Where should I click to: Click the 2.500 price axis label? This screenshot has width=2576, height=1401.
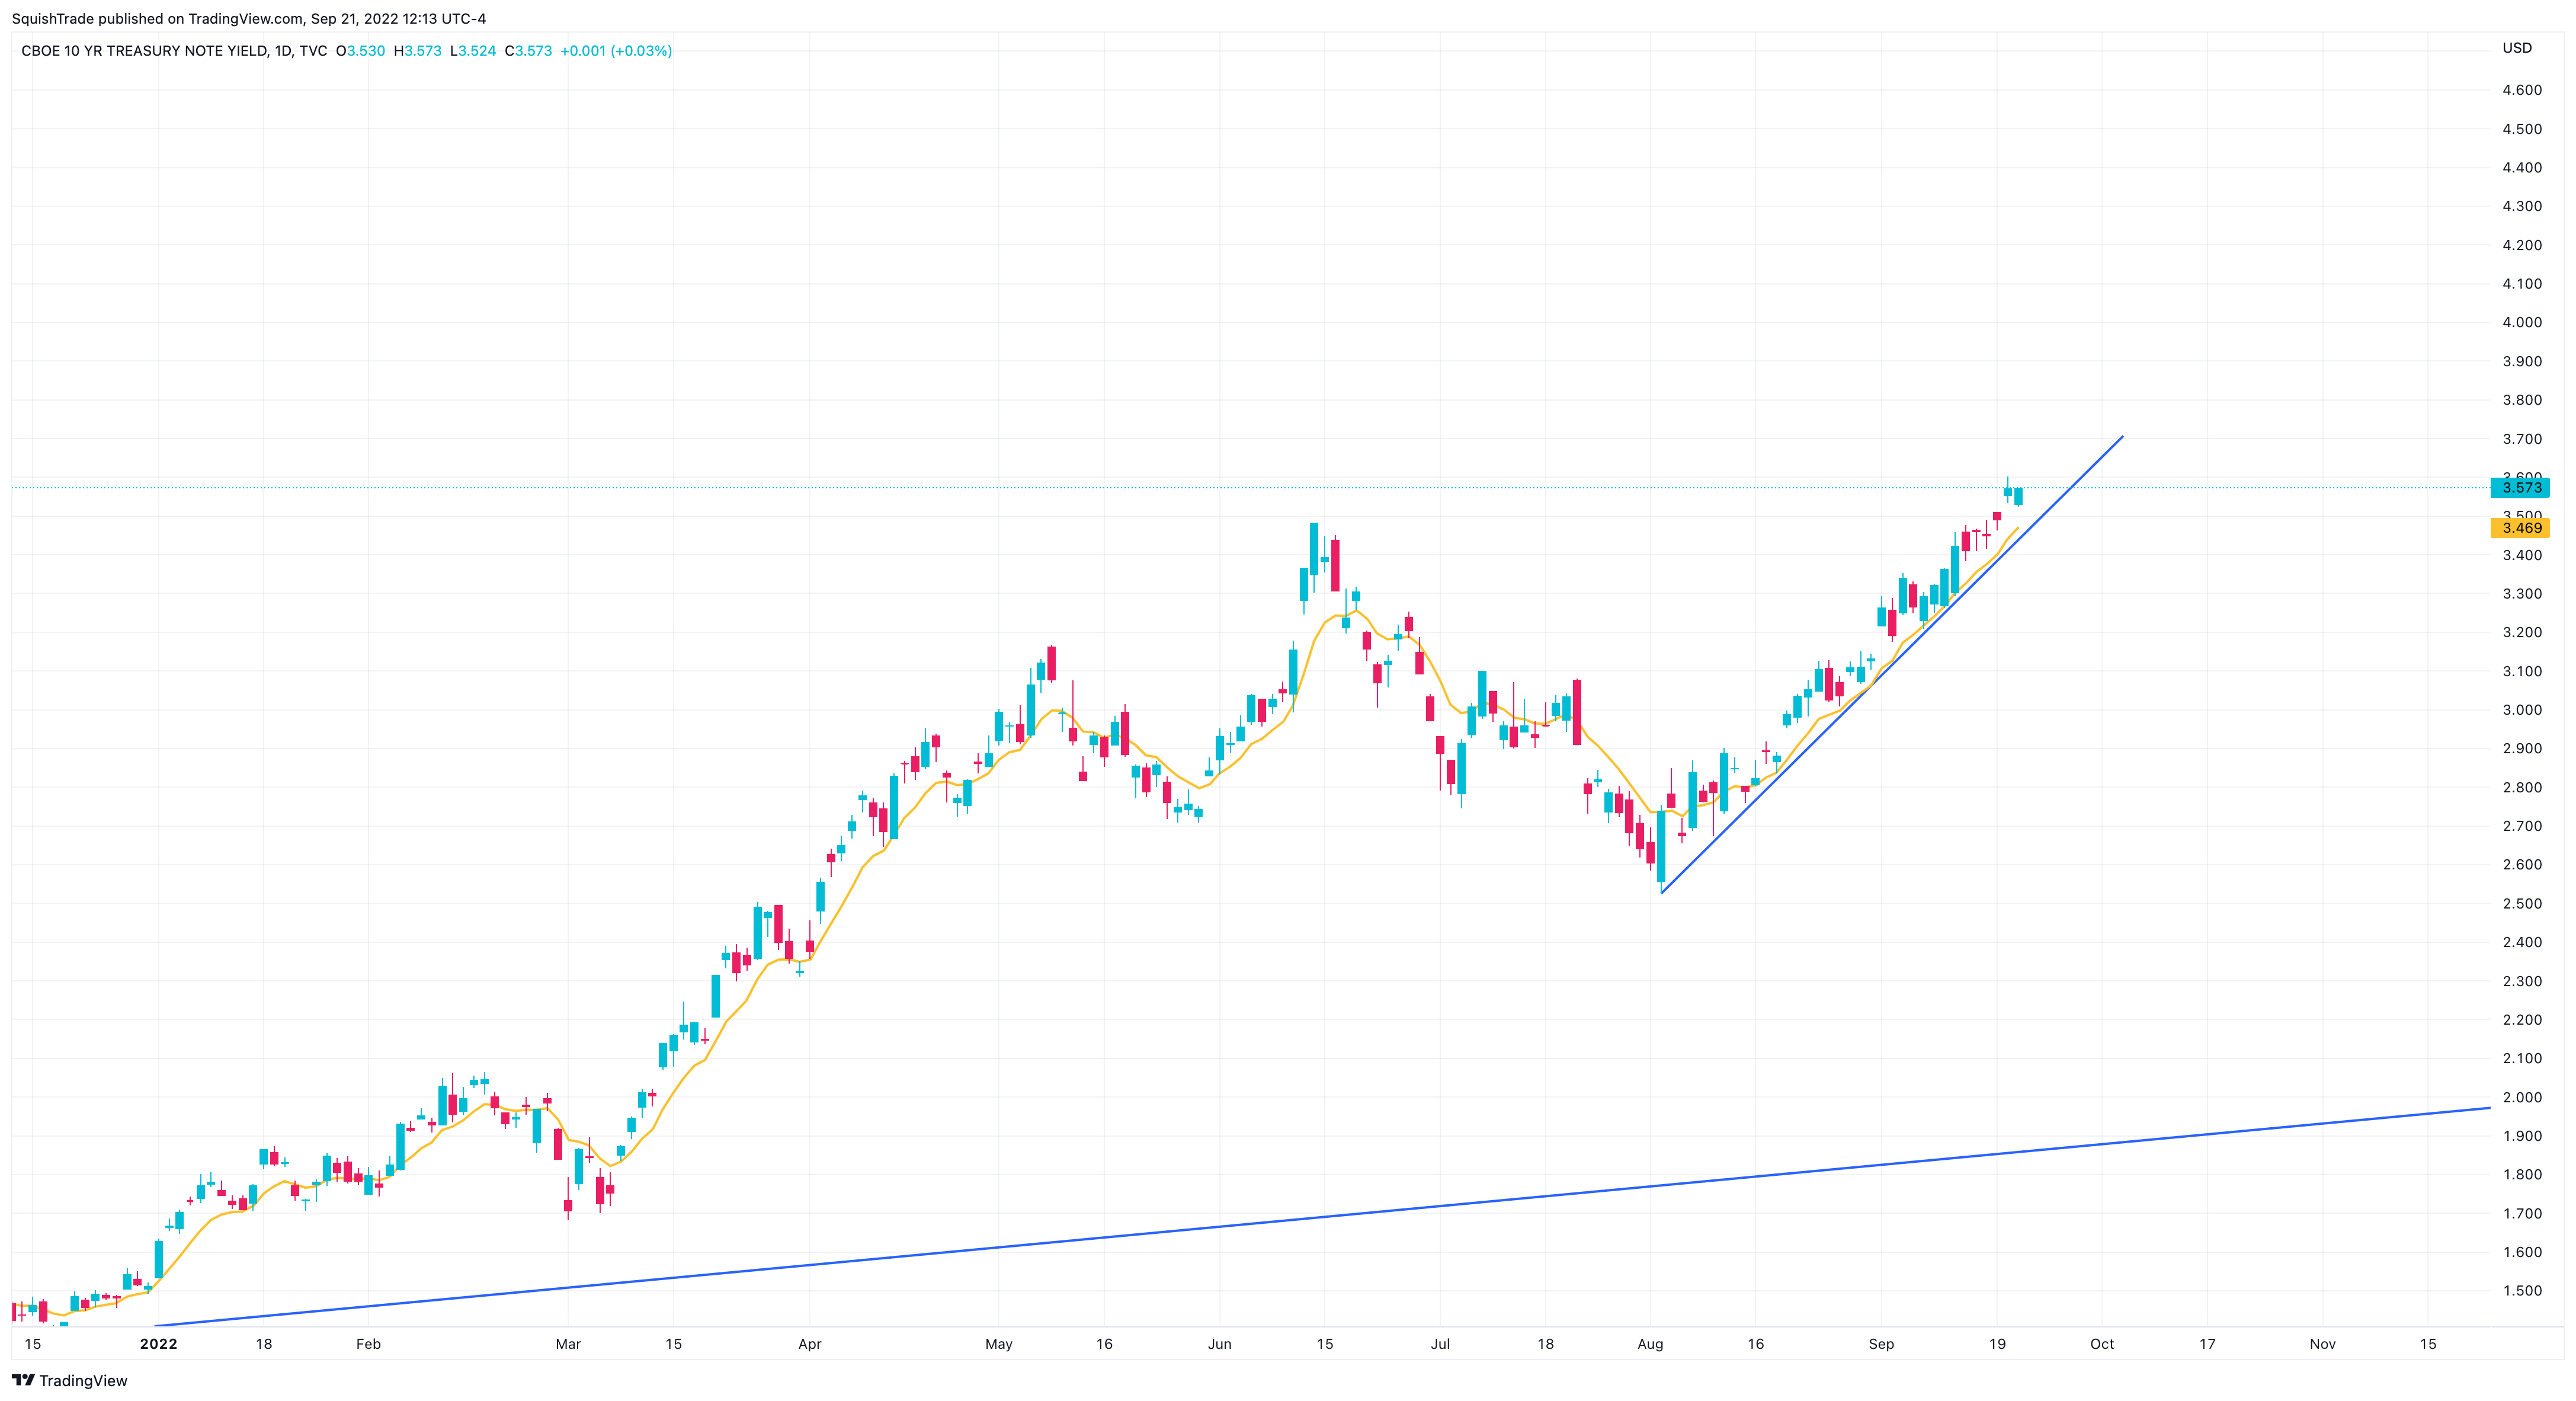coord(2522,903)
